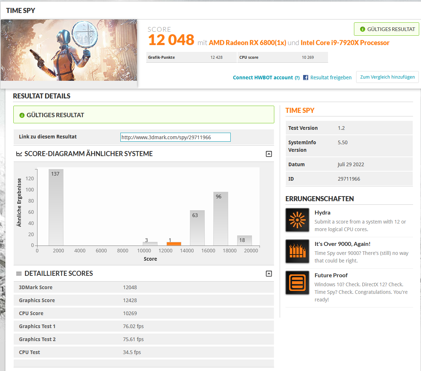Collapse the Detaillierte Scores section

[269, 274]
